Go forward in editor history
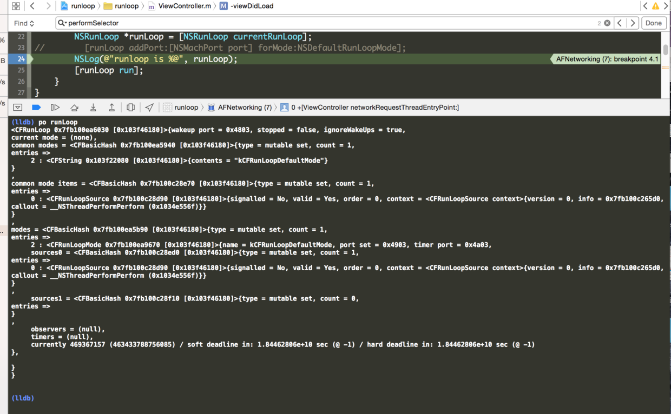 [48, 6]
